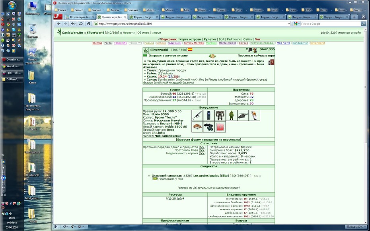Switch to the Фотогалерея browser tab
The height and width of the screenshot is (231, 370).
click(80, 17)
